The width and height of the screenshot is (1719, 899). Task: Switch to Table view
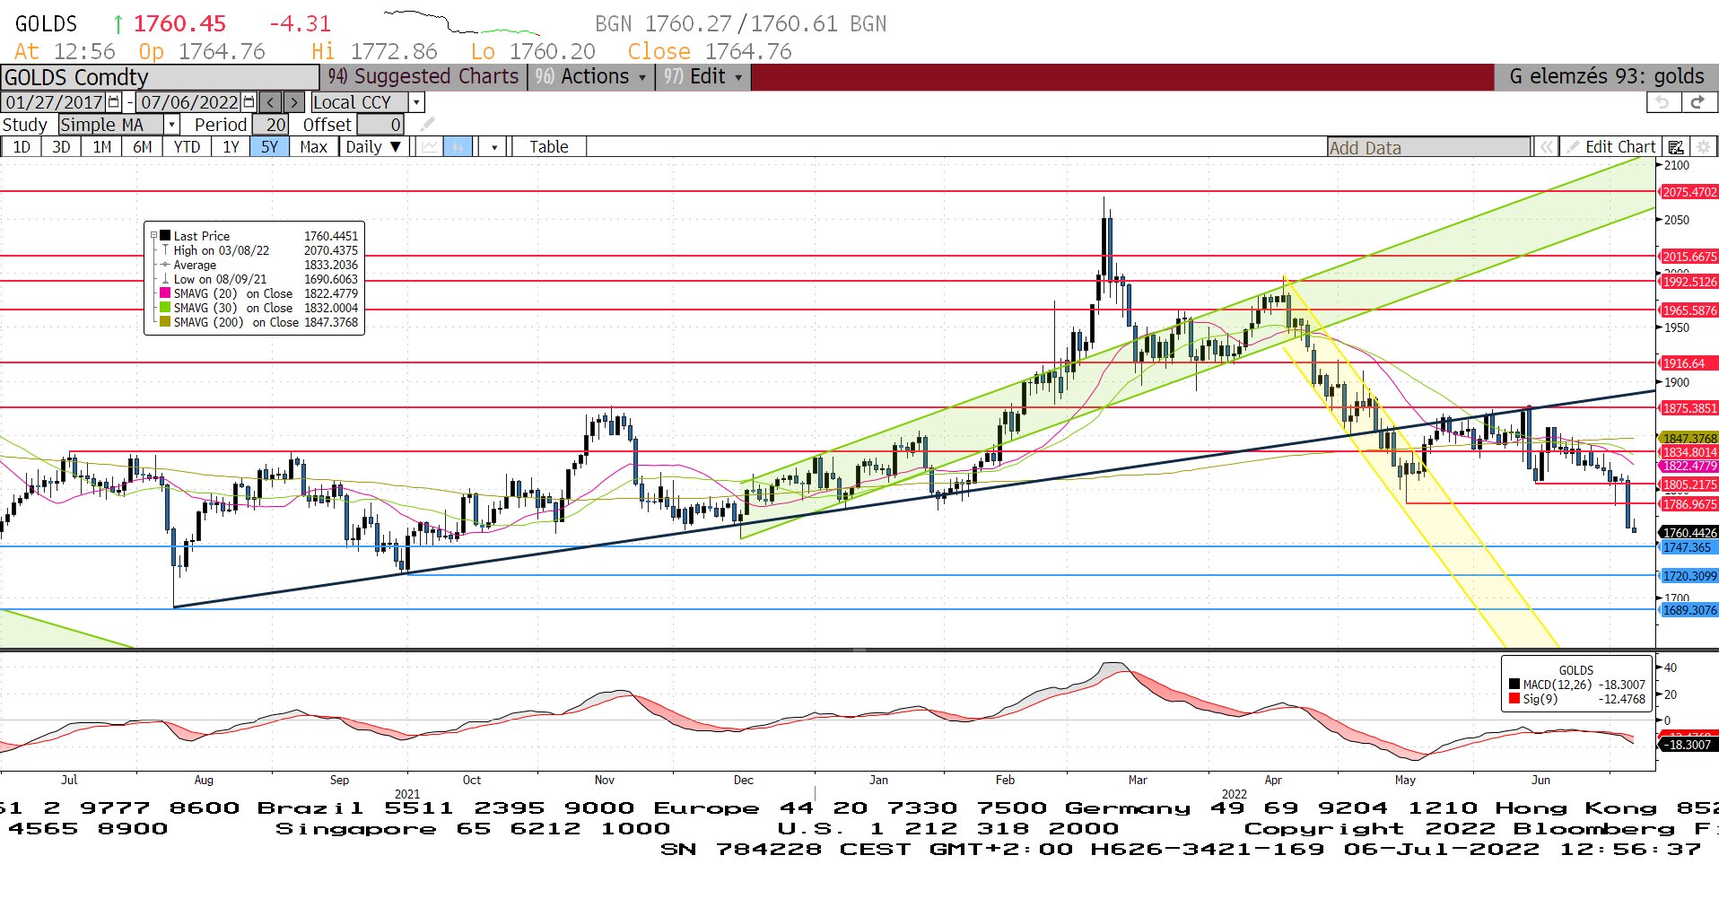point(548,147)
